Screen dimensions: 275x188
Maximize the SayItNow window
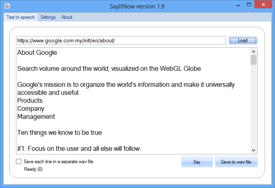[249, 5]
